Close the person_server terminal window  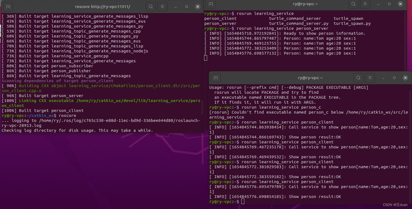coord(400,4)
